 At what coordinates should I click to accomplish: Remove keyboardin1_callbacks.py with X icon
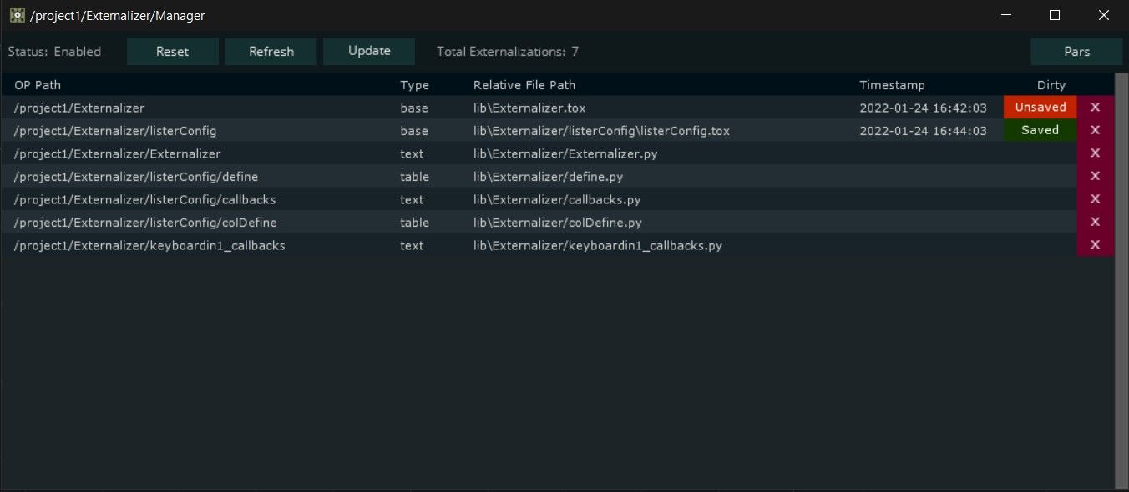(x=1095, y=245)
